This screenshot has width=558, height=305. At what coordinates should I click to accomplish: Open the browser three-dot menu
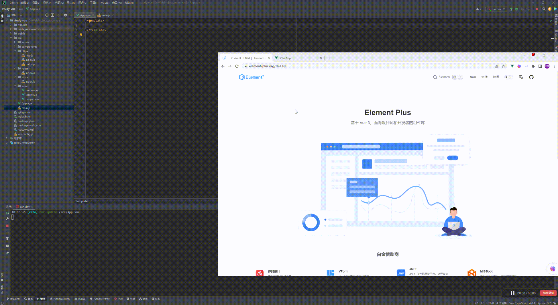click(554, 66)
